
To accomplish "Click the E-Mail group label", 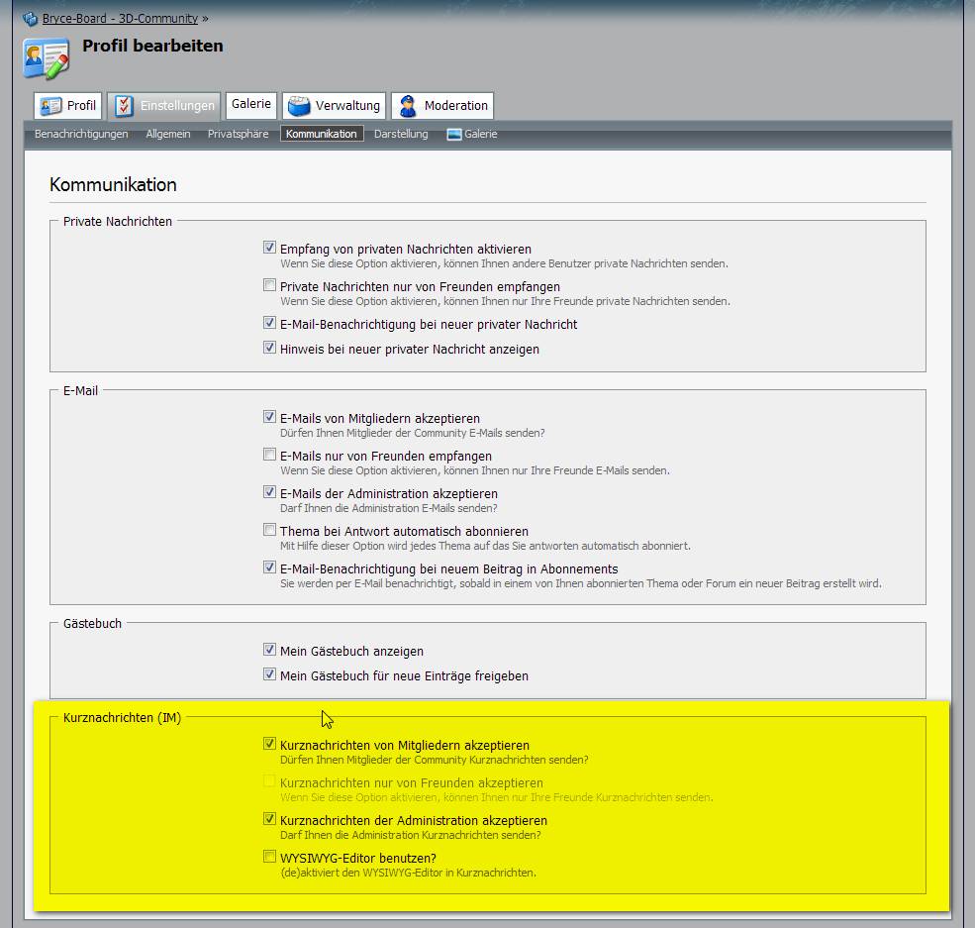I will 81,390.
